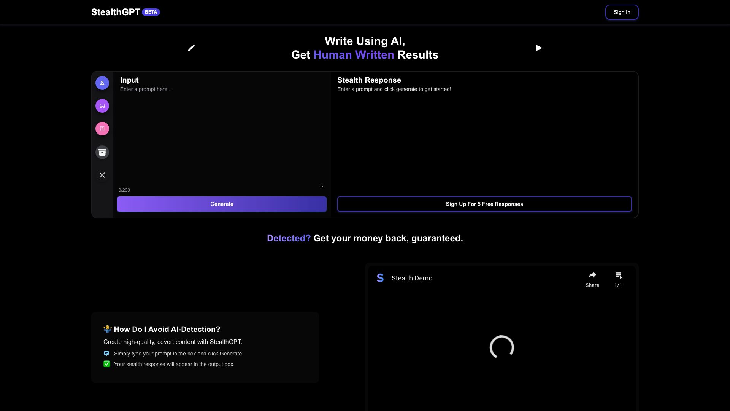Click the Stealth Demo video title
Screen dimensions: 730x411
412,278
